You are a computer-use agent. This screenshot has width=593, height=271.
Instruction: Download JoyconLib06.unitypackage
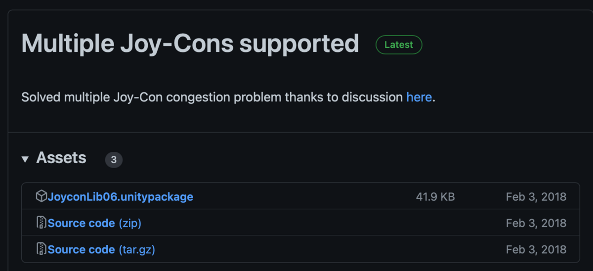tap(121, 197)
